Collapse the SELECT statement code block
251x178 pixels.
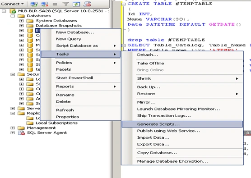pos(123,46)
